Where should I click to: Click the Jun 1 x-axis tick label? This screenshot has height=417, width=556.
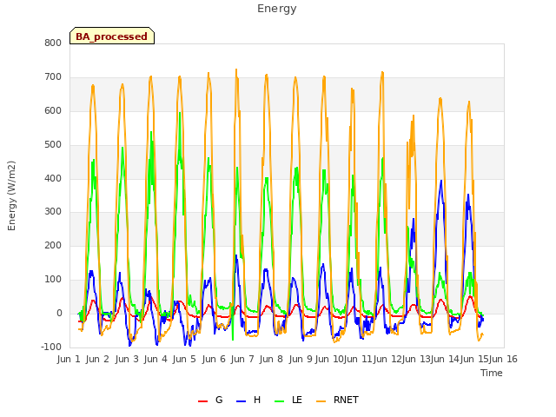point(69,359)
